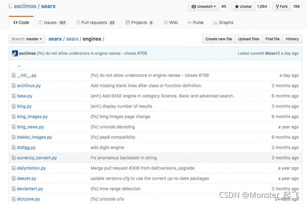
Task: Click Create new file button
Action: (x=218, y=39)
